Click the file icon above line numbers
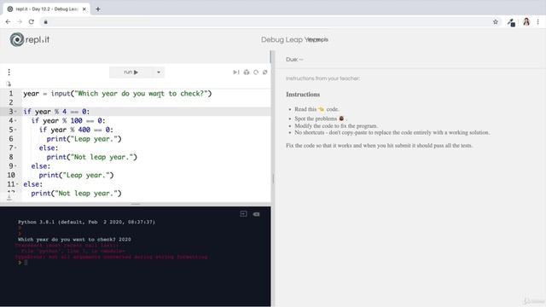This screenshot has width=546, height=307. (x=9, y=84)
